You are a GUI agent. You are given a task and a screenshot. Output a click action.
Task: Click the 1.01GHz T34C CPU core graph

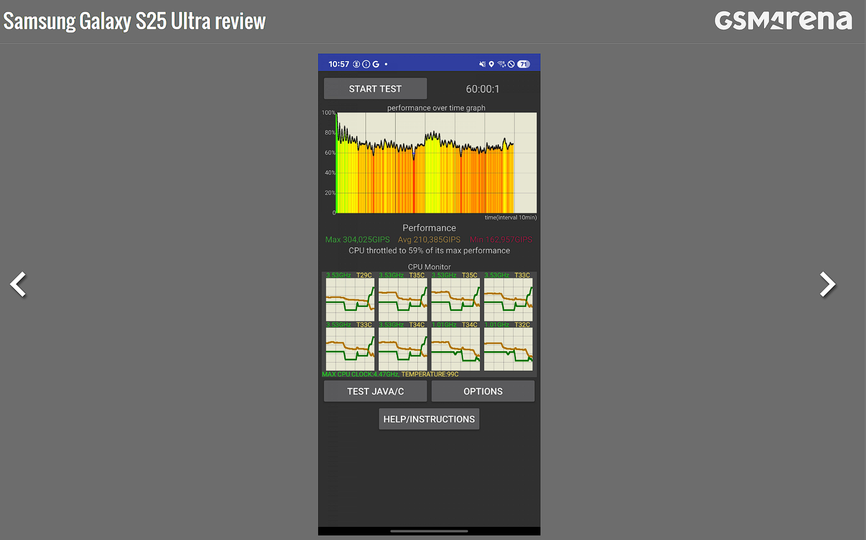tap(456, 349)
